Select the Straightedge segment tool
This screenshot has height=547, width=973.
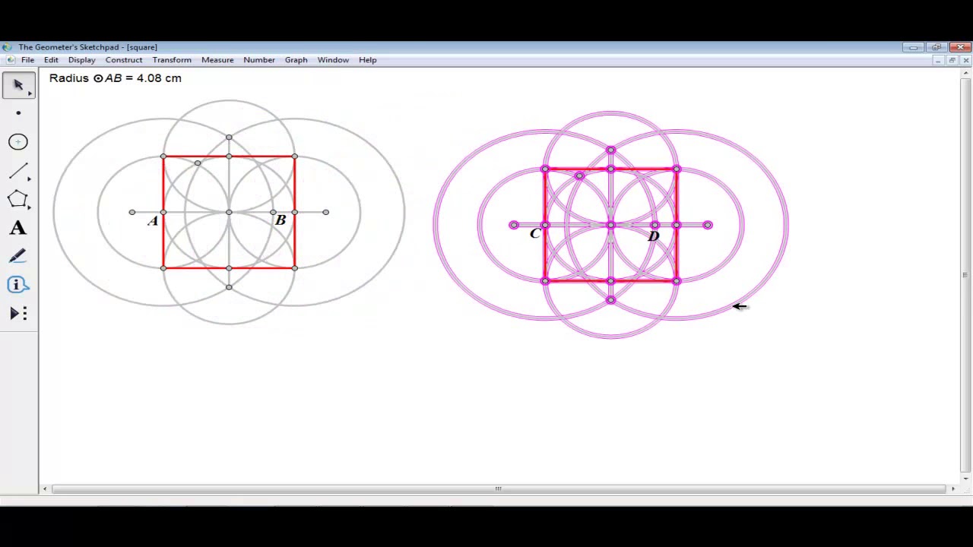tap(19, 171)
